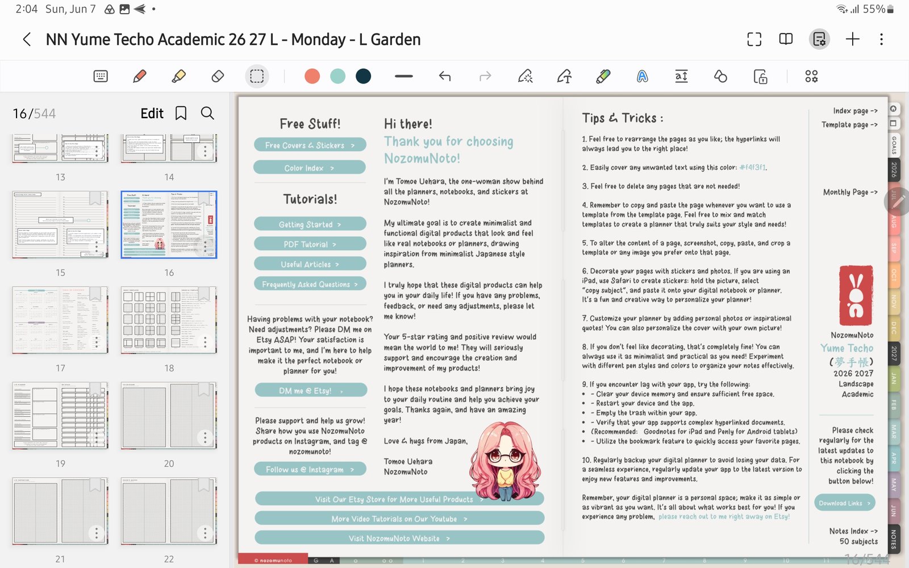Open More Video Tutorials on Youtube

click(x=399, y=519)
